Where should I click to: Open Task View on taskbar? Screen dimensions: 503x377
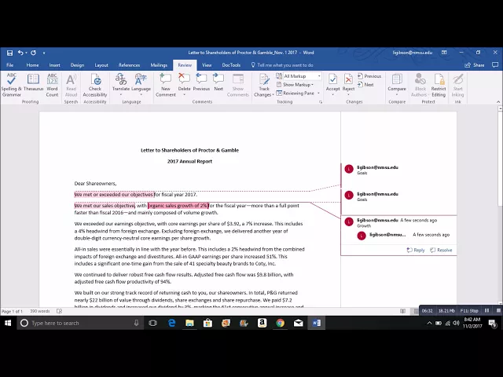(x=152, y=323)
